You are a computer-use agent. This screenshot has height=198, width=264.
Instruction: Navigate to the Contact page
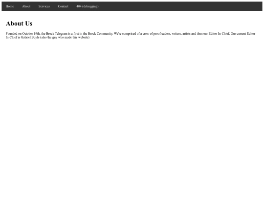63,6
